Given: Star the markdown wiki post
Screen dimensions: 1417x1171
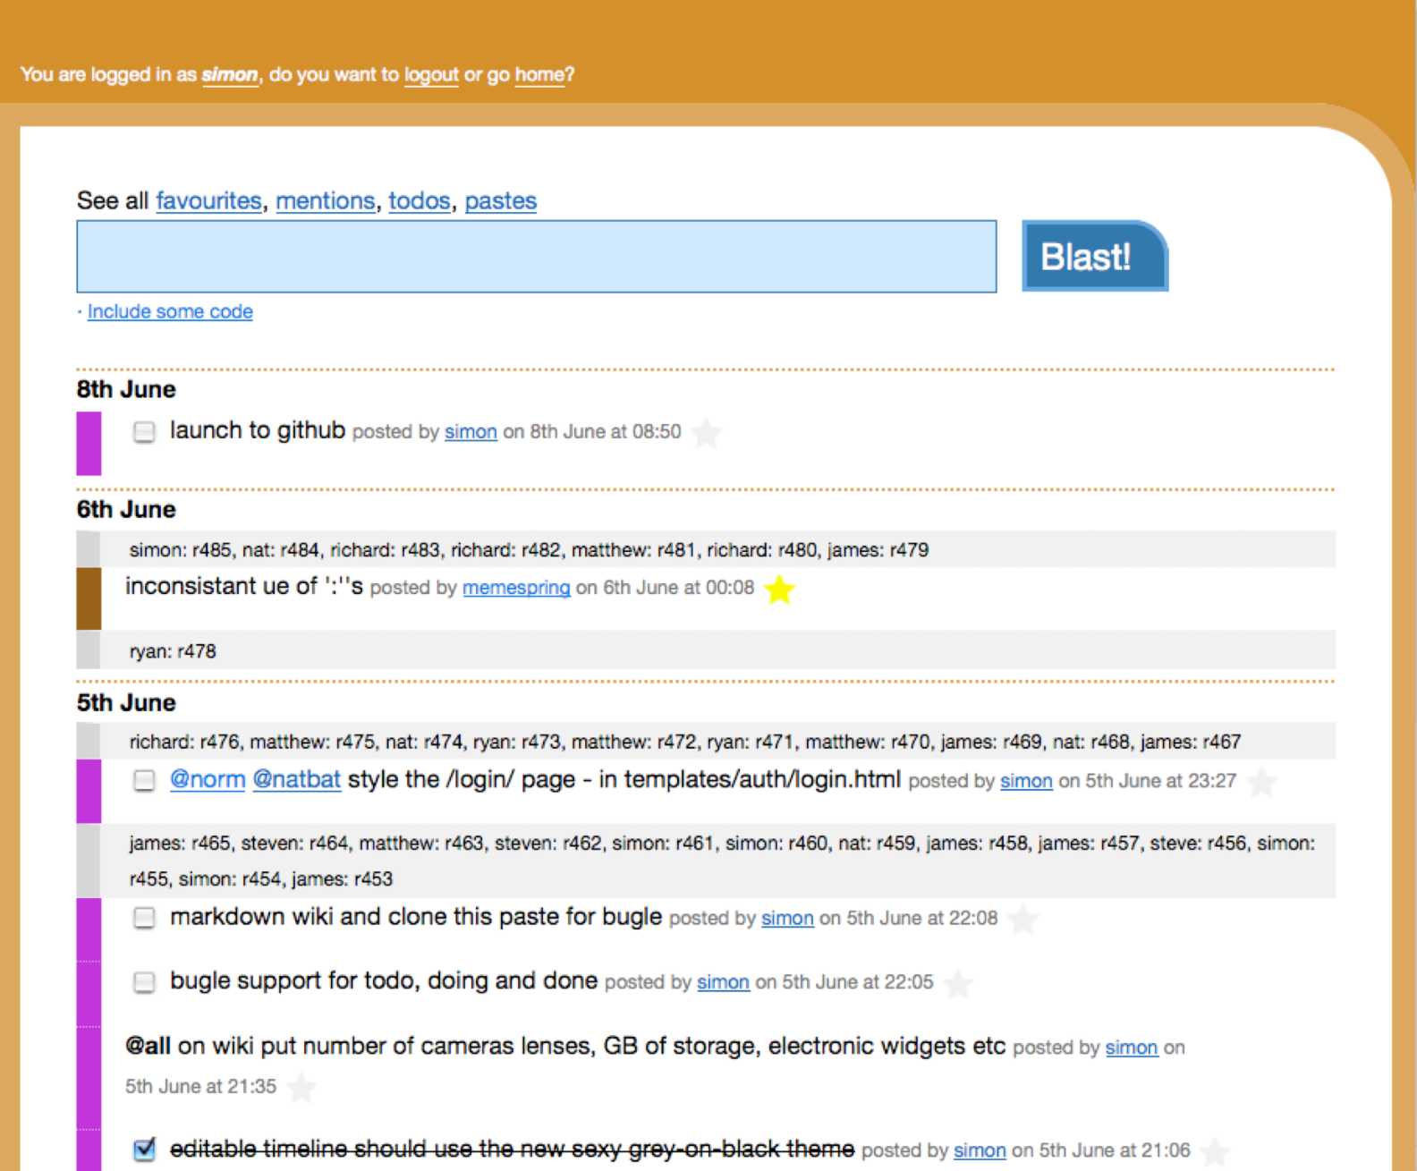Looking at the screenshot, I should coord(1023,920).
